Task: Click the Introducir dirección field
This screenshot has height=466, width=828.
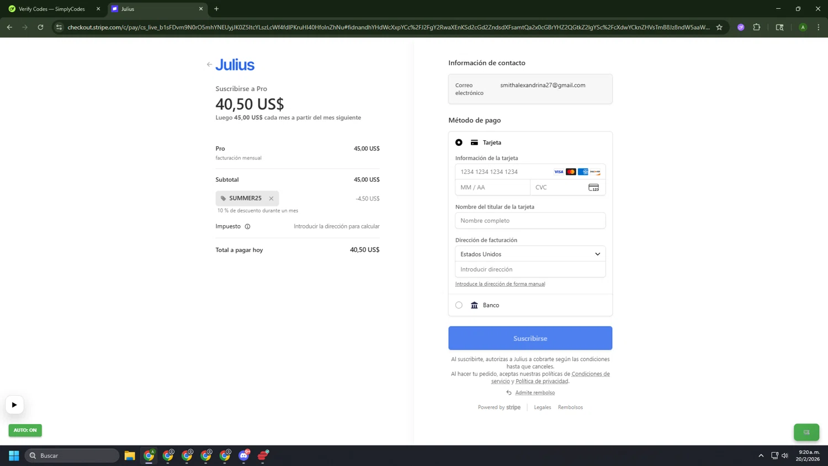Action: [530, 269]
